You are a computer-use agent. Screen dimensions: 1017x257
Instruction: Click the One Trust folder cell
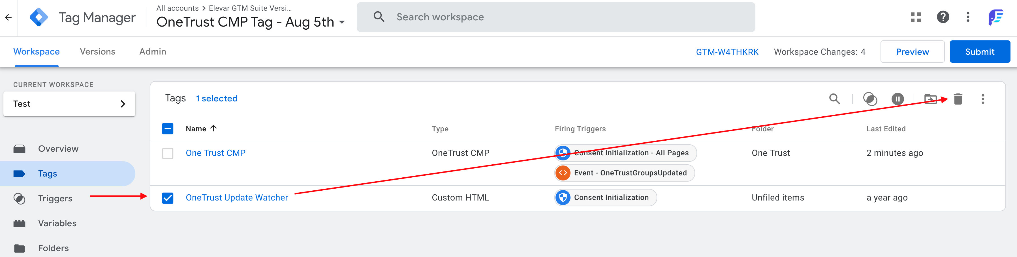point(771,153)
